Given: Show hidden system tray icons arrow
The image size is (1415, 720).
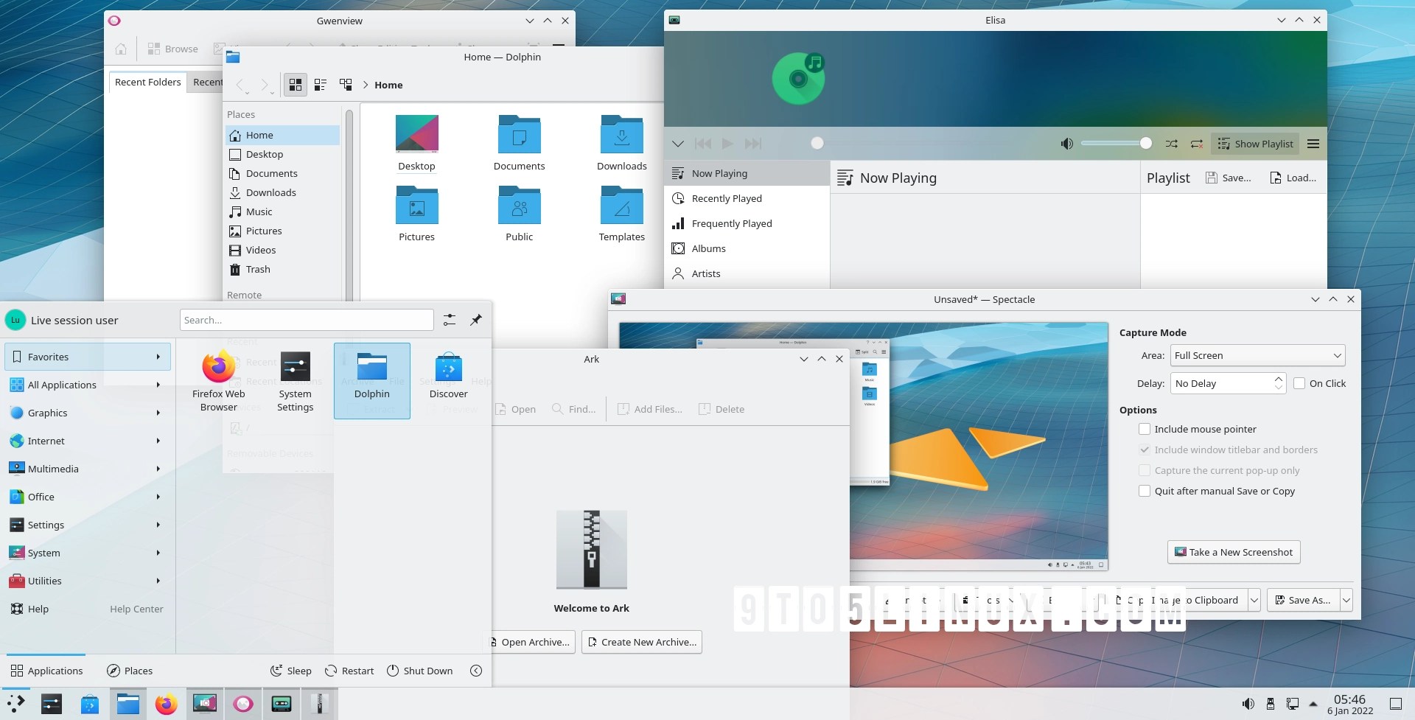Looking at the screenshot, I should 1313,704.
